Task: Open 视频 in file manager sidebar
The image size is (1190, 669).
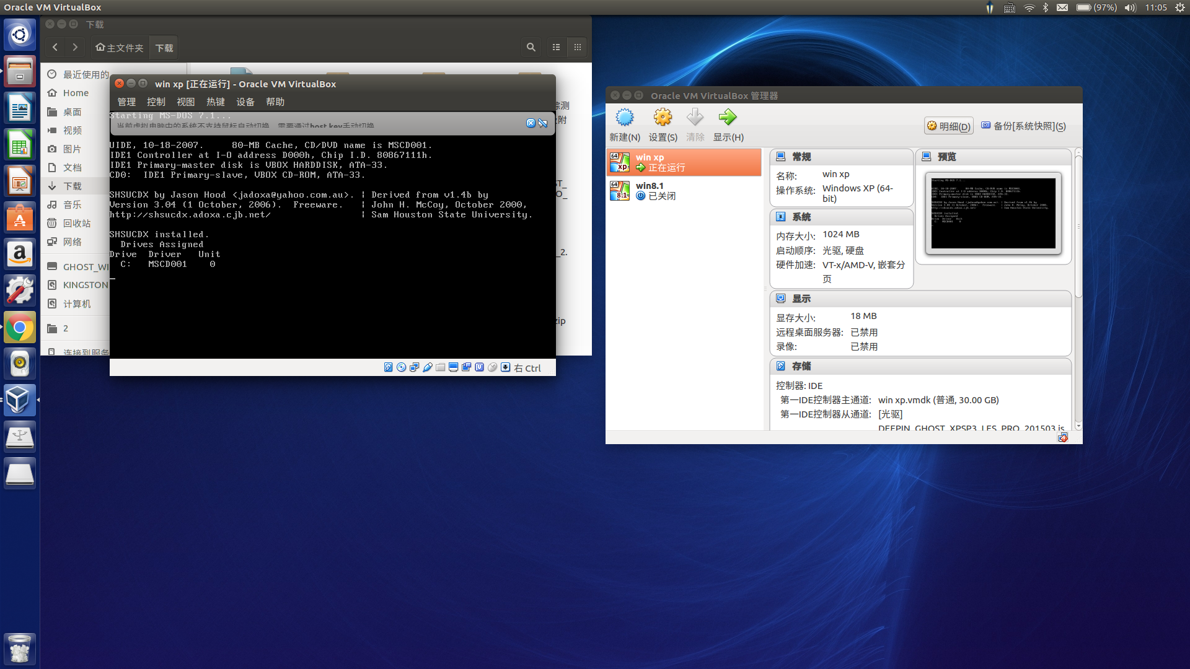Action: 72,130
